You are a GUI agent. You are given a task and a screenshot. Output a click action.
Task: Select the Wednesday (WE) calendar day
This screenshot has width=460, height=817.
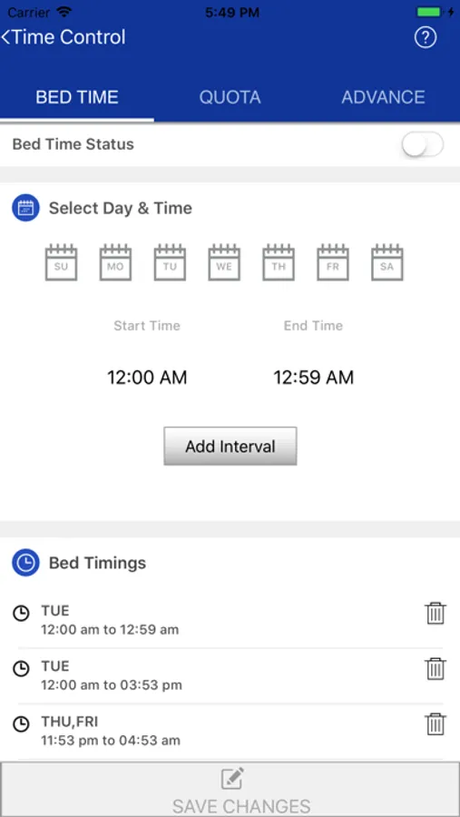click(224, 262)
